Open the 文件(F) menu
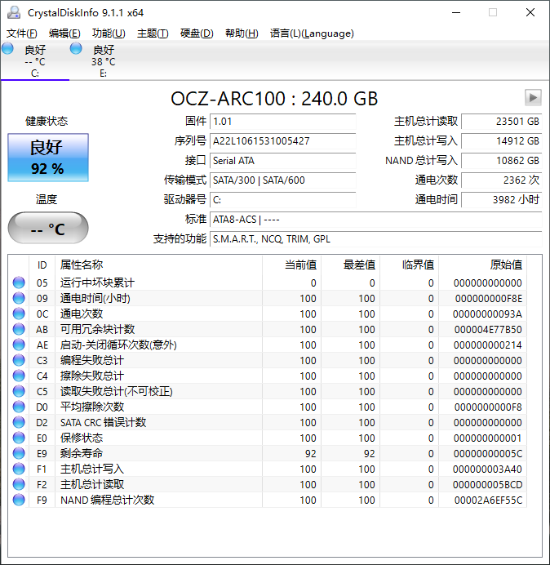Viewport: 550px width, 565px height. (x=22, y=33)
